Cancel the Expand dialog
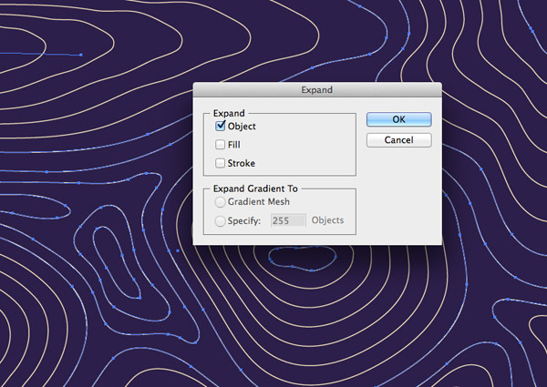547x387 pixels. (398, 140)
